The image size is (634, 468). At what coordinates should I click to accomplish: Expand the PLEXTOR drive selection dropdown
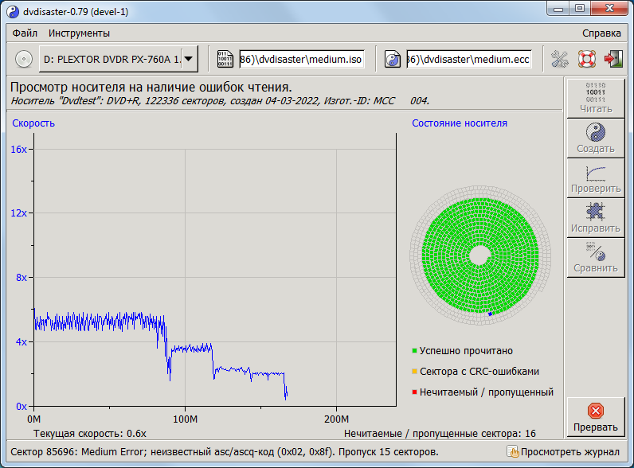point(189,59)
